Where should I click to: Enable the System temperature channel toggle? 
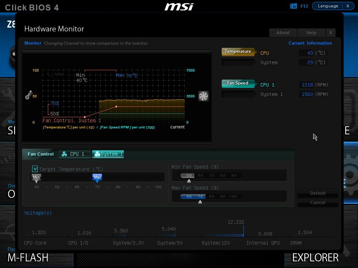tap(238, 62)
